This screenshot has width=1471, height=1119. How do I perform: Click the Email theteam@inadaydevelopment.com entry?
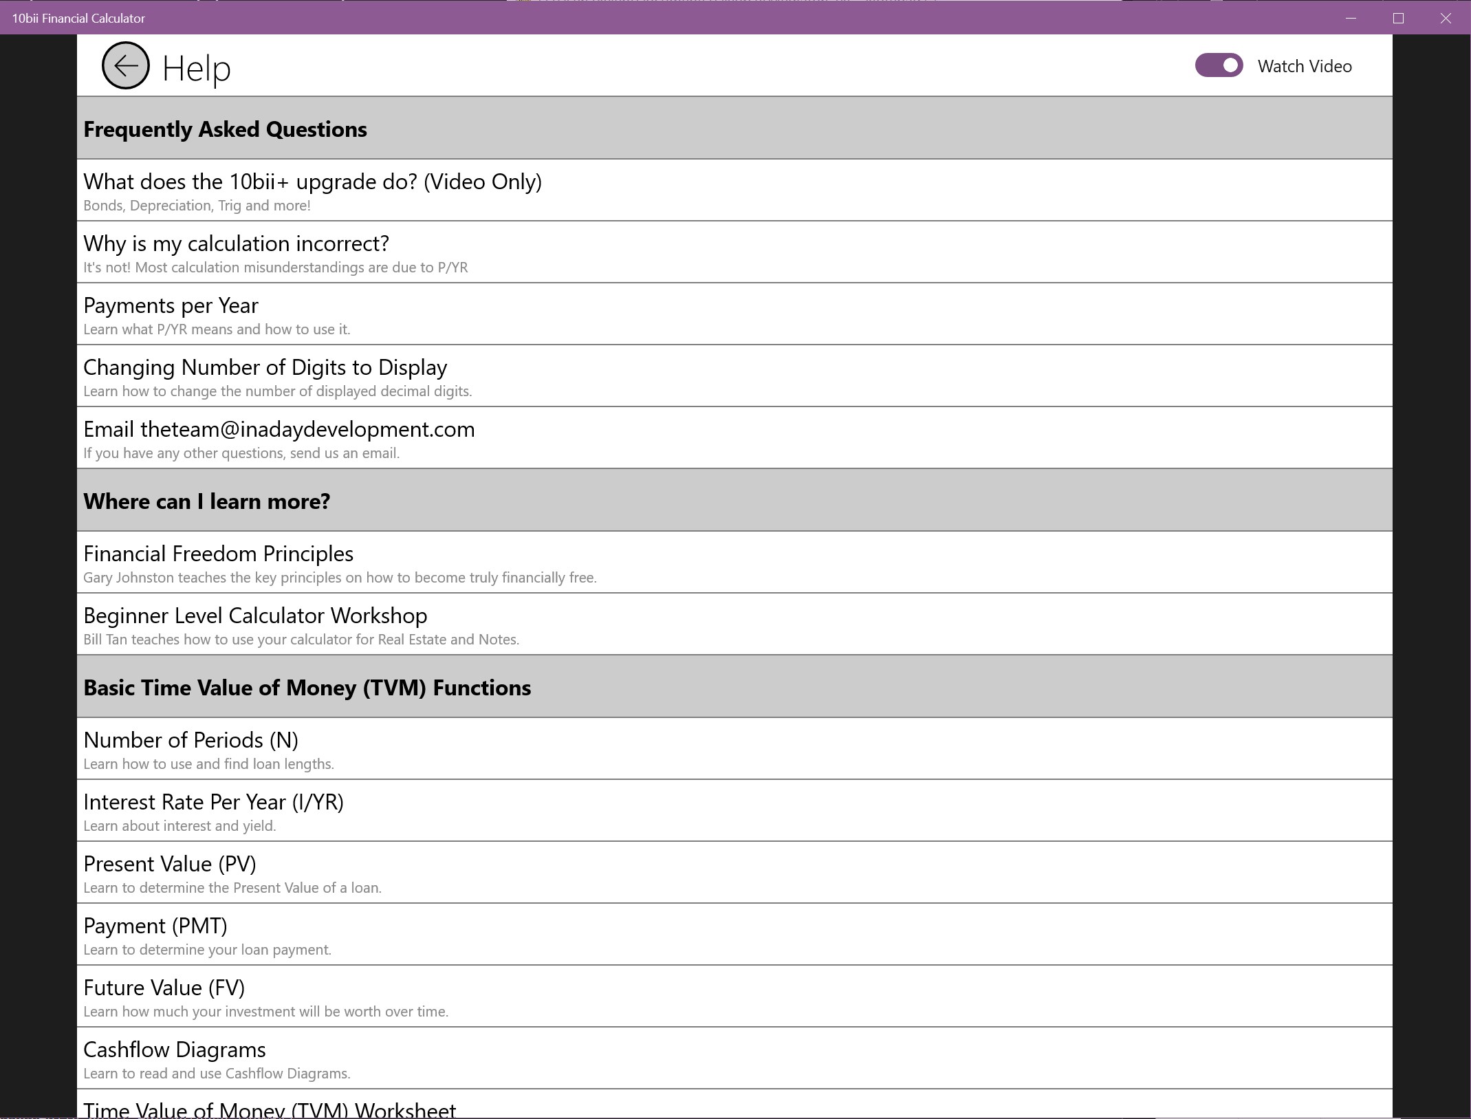[279, 437]
